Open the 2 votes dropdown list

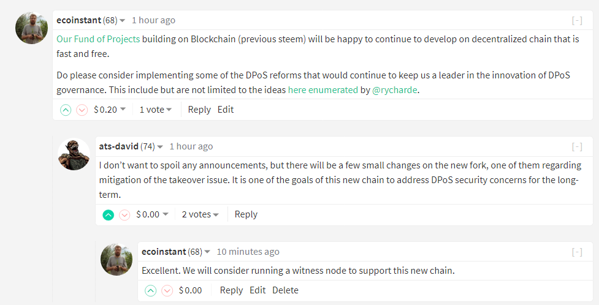tap(200, 214)
